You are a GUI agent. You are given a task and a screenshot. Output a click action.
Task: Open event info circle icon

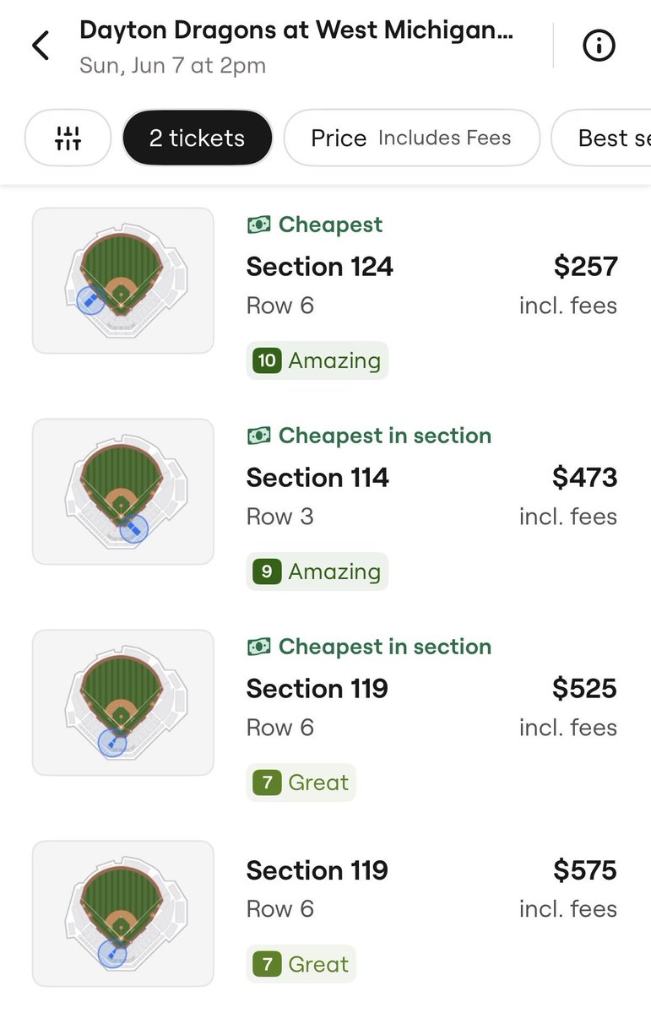pos(599,46)
